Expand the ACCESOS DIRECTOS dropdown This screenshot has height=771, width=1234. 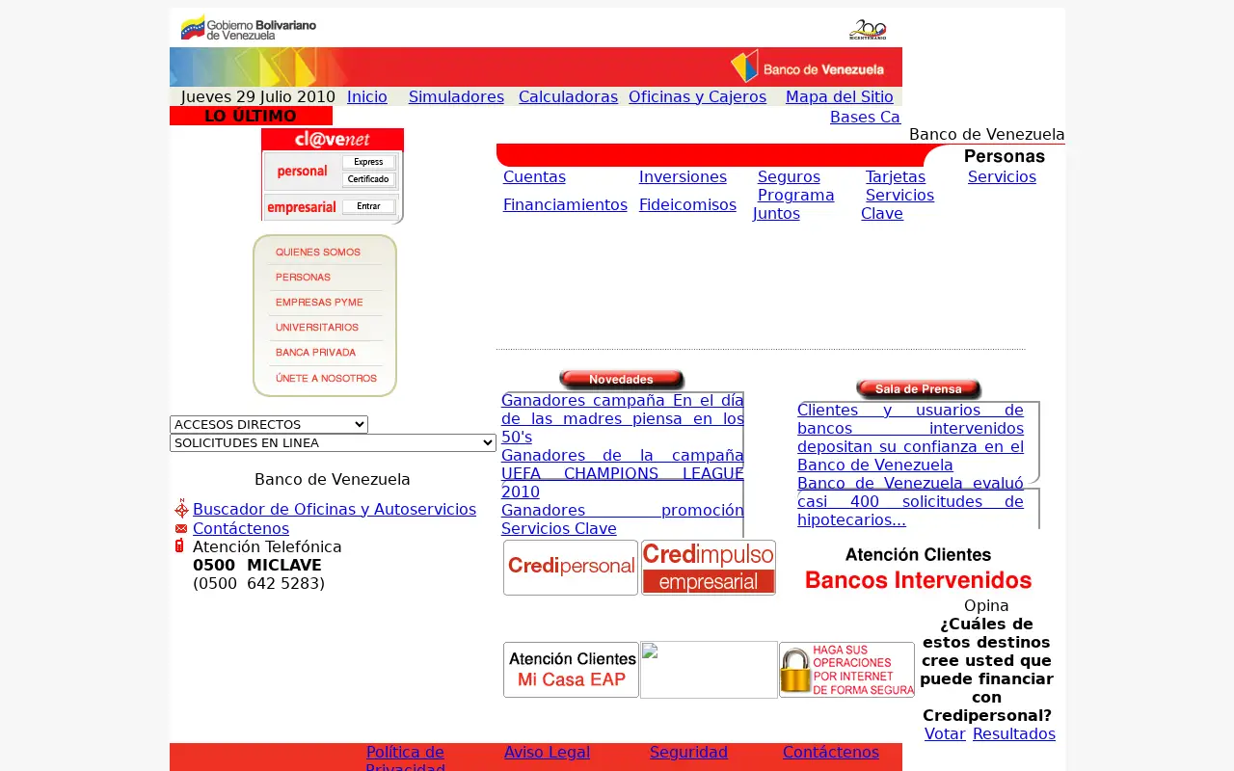269,424
